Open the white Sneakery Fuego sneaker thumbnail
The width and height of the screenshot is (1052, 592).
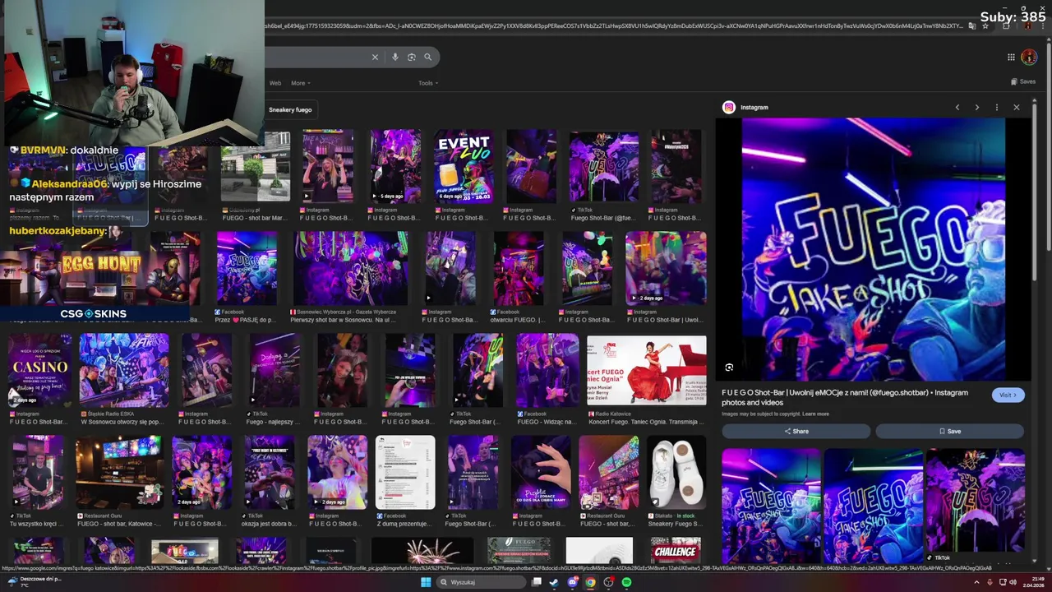pos(676,472)
